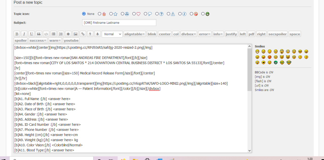Insert the cool sunglasses smiley
The width and height of the screenshot is (324, 160).
[x=300, y=52]
